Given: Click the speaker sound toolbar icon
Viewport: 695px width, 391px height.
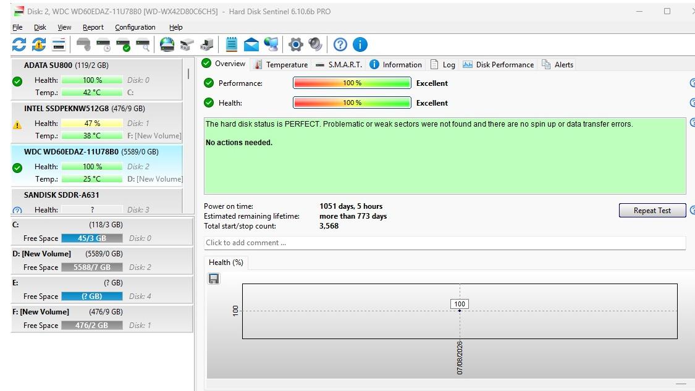Looking at the screenshot, I should click(315, 44).
